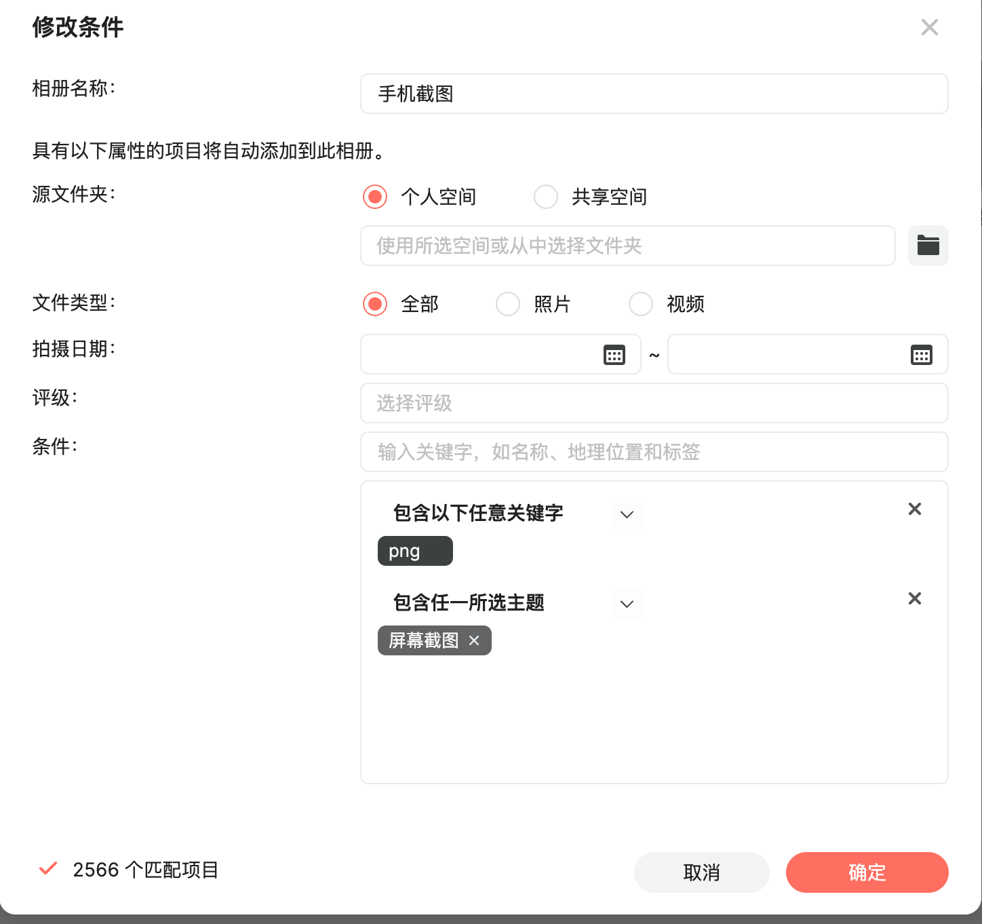Select the 共享空间 radio button
Viewport: 982px width, 924px height.
coord(546,197)
